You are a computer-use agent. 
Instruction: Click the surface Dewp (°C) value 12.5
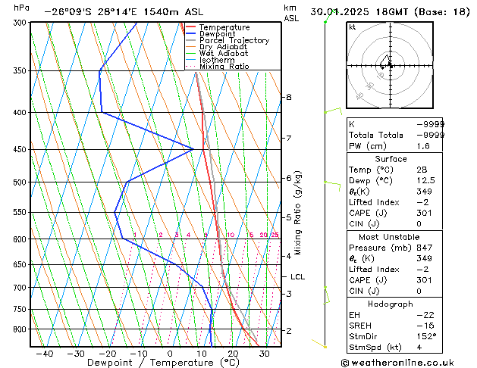click(425, 180)
